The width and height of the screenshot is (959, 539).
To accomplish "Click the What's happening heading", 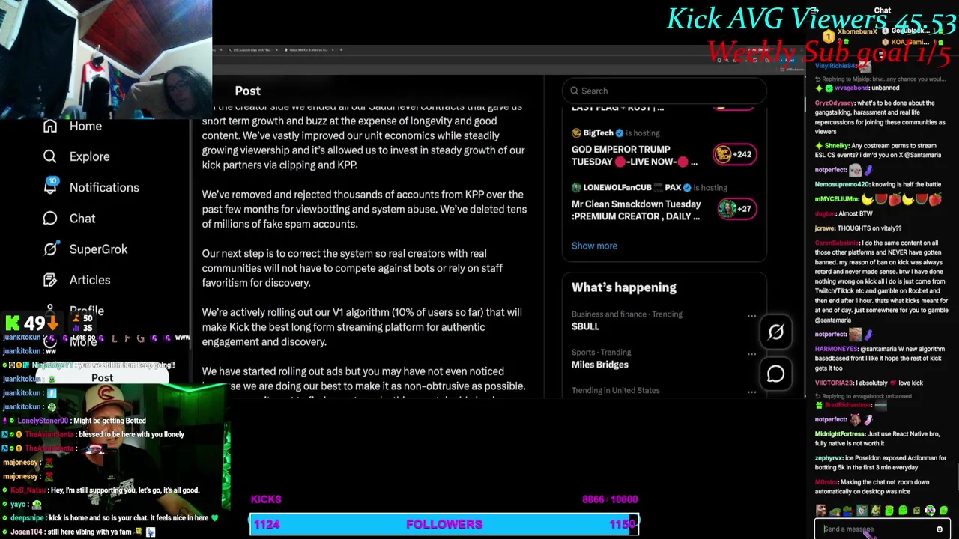I will [x=623, y=287].
